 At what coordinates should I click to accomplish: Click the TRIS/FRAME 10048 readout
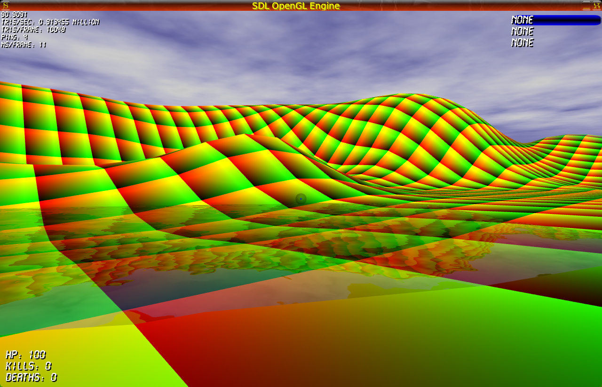(x=33, y=30)
